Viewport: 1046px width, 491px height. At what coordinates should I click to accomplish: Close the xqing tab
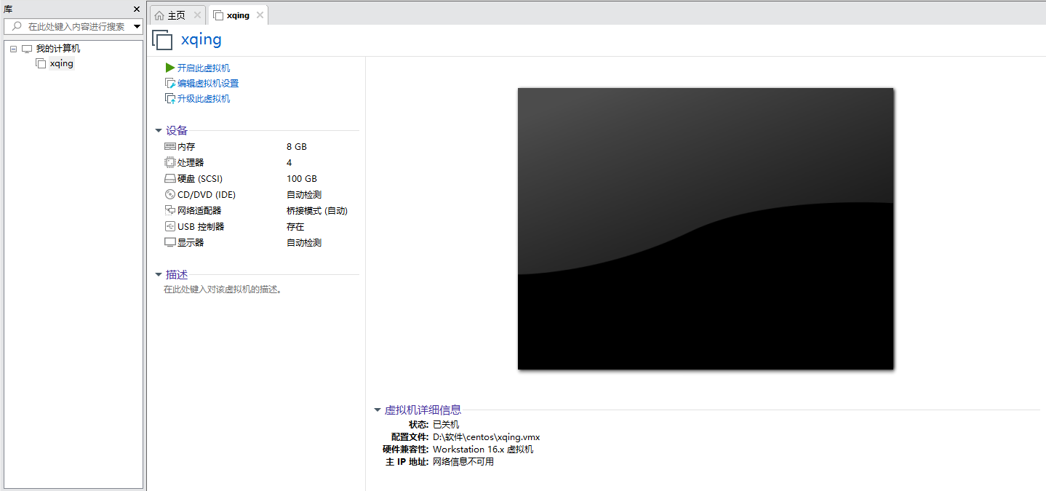(x=260, y=15)
